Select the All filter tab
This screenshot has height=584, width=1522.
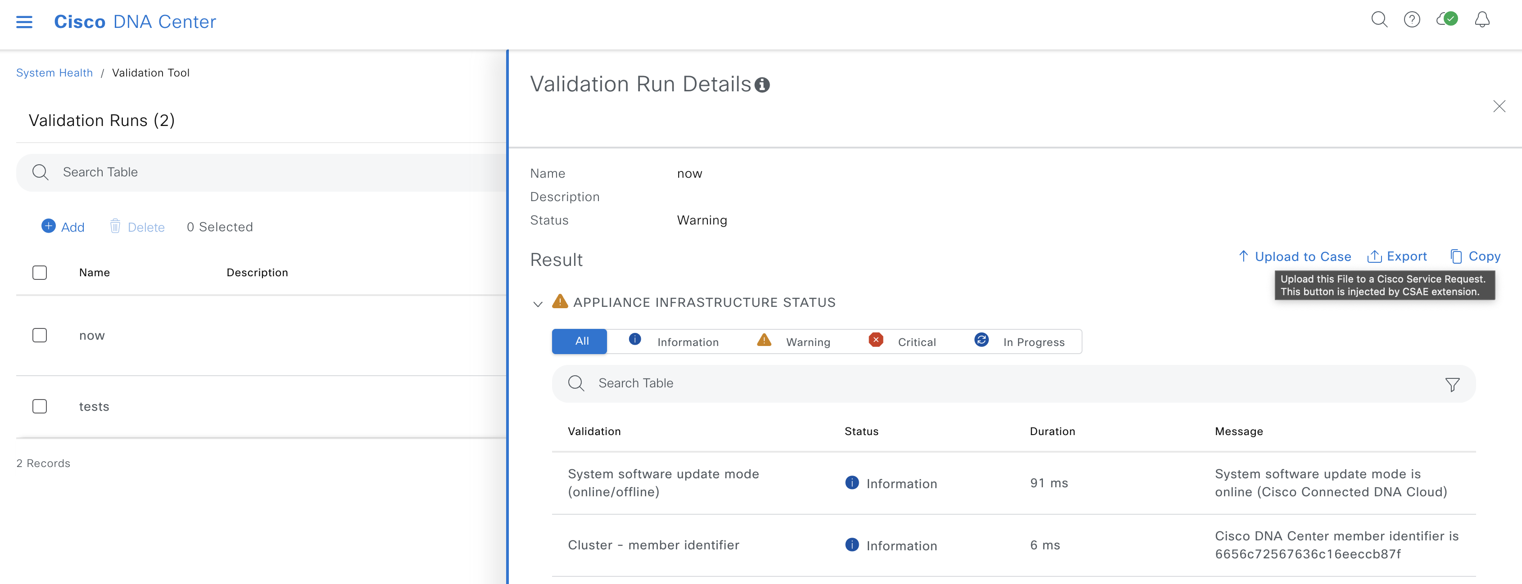click(x=579, y=341)
